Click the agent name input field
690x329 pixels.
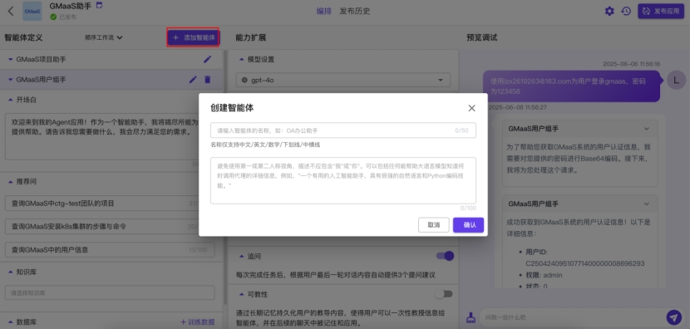click(x=343, y=130)
